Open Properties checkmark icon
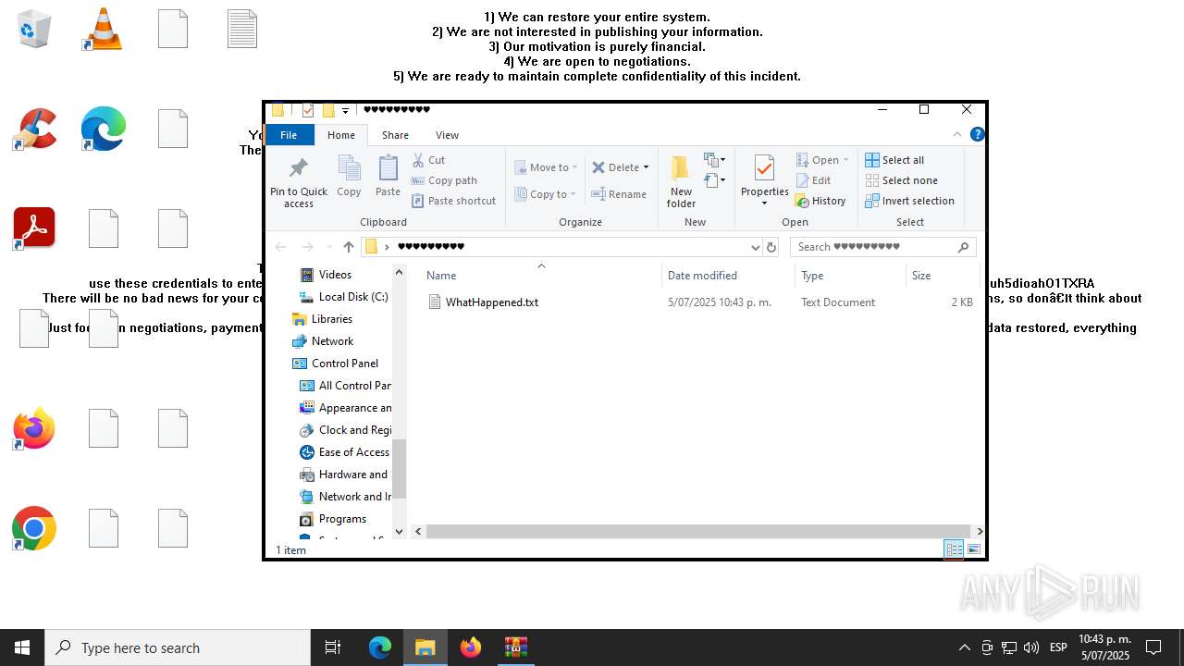 point(764,168)
